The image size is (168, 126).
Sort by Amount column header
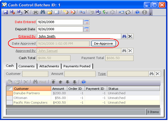(59, 89)
